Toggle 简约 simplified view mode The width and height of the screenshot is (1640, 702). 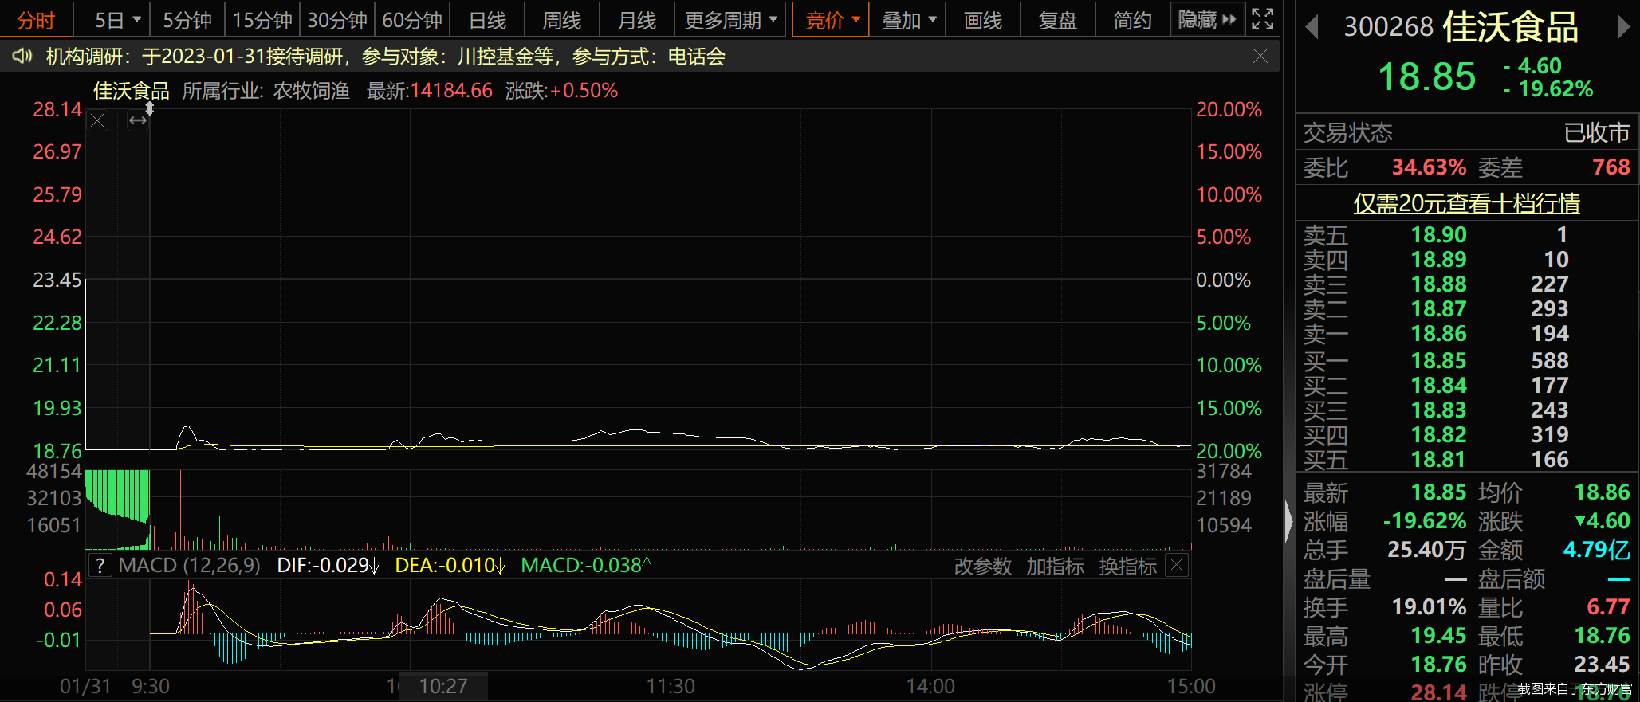1132,20
